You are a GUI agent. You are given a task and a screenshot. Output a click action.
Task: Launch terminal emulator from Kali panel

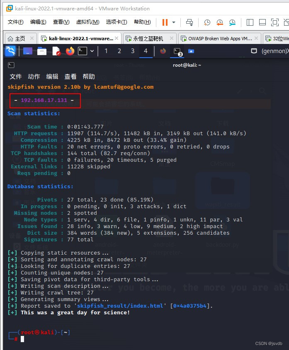click(x=83, y=51)
